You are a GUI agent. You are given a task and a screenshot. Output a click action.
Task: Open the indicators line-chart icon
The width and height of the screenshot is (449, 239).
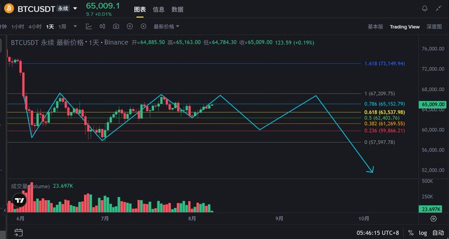point(88,26)
